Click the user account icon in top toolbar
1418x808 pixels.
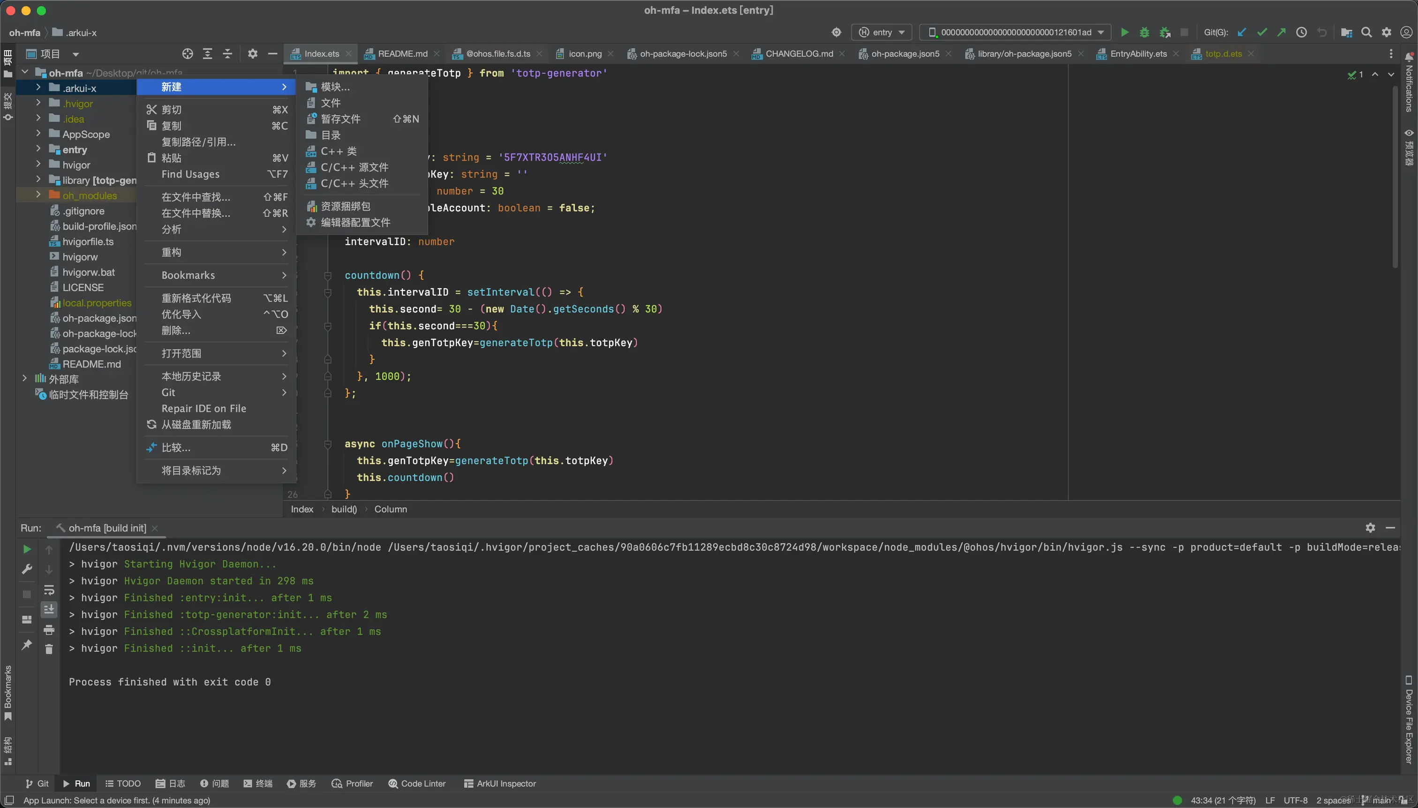click(x=1406, y=32)
